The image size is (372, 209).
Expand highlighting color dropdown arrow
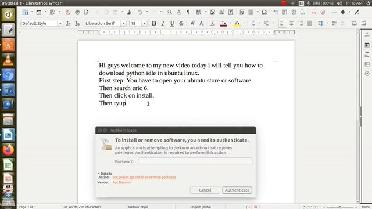[x=244, y=23]
